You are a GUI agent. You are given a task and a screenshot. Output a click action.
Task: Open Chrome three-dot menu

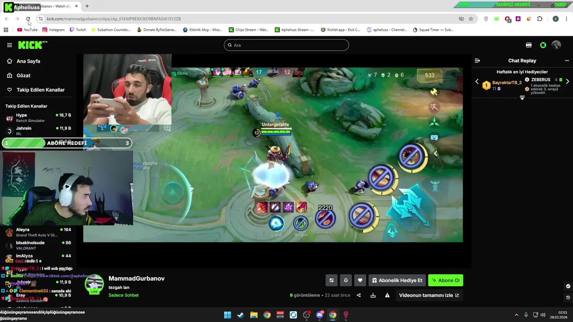tap(567, 19)
